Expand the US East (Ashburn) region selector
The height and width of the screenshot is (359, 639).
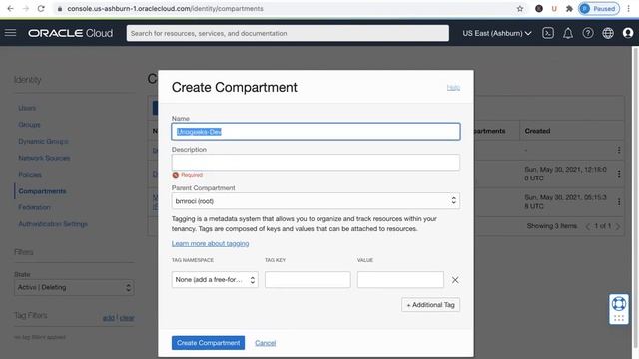(x=497, y=33)
